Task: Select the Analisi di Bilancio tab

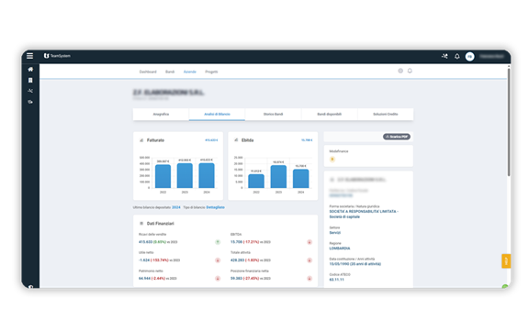Action: pyautogui.click(x=217, y=115)
